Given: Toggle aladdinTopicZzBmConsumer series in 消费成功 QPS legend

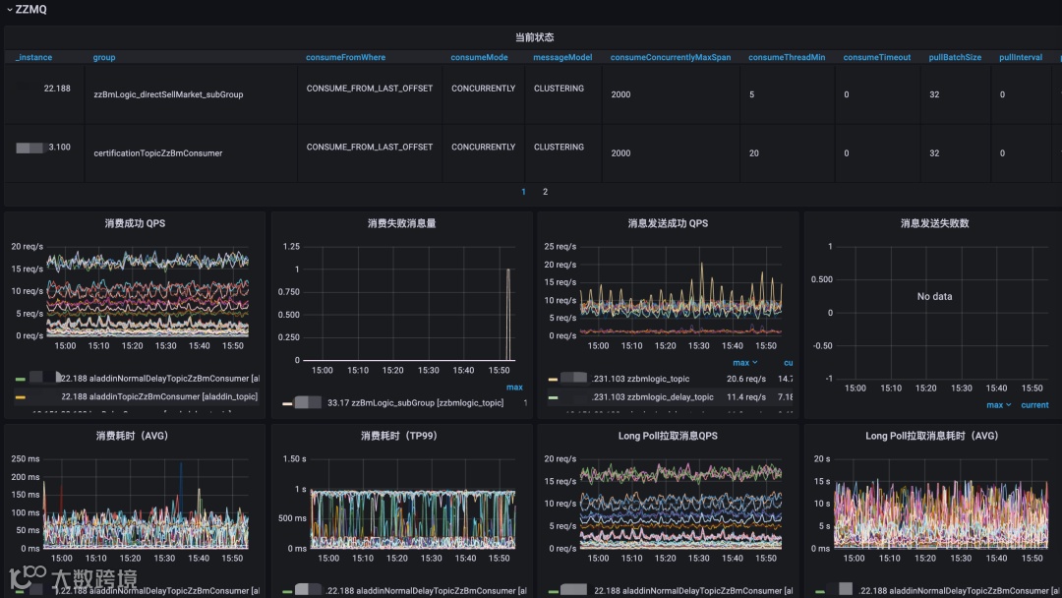Looking at the screenshot, I should point(159,396).
